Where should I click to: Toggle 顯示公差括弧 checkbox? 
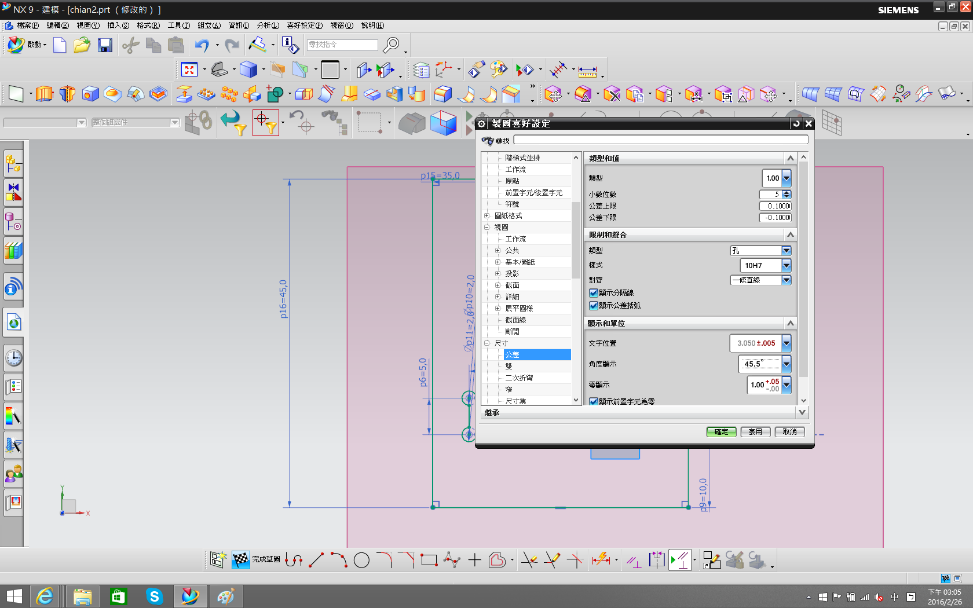[x=594, y=306]
